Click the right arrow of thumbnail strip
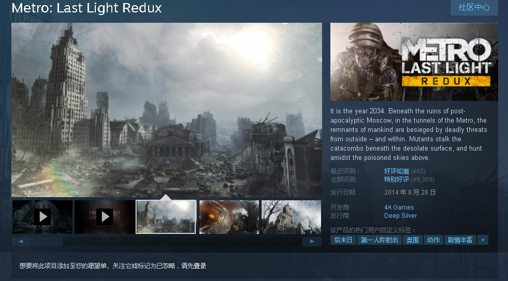508x281 pixels. (x=312, y=242)
